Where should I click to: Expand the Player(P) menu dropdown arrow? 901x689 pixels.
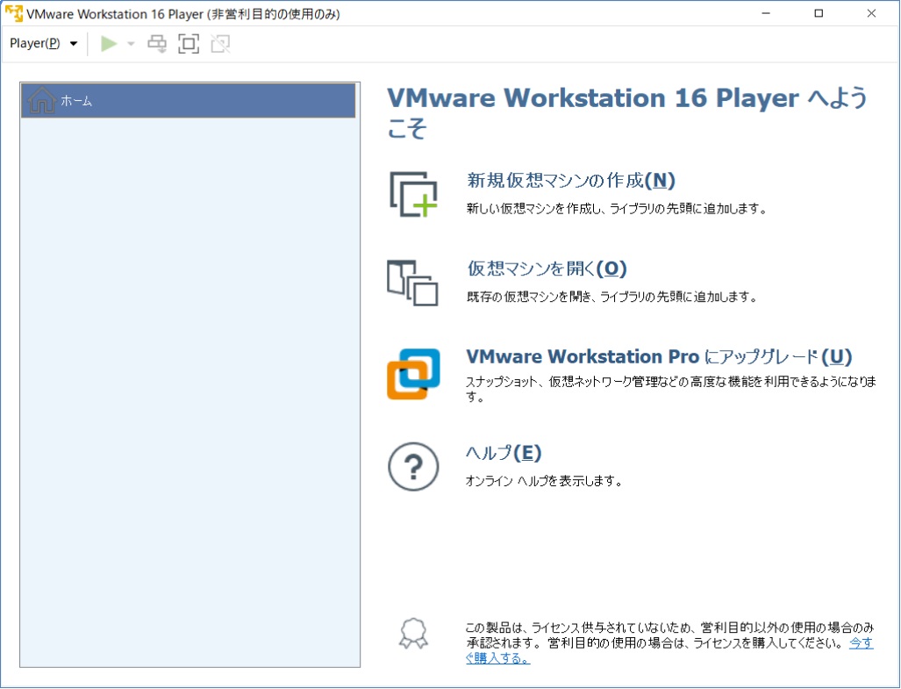tap(74, 42)
